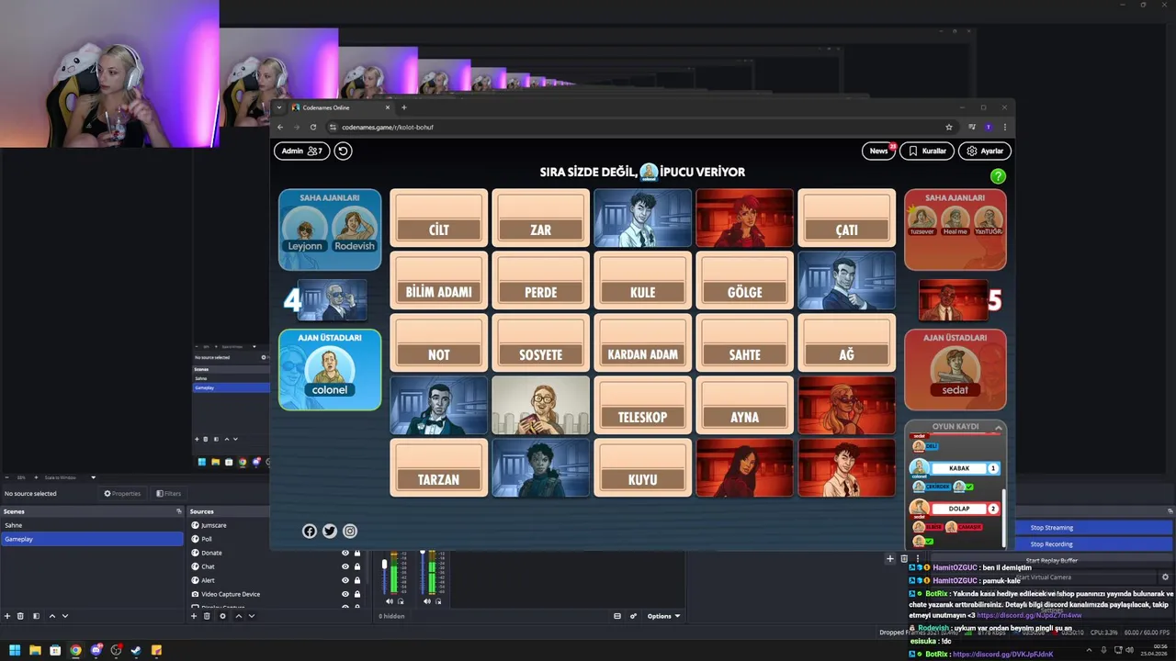The height and width of the screenshot is (661, 1176).
Task: Open File Explorer from the taskbar
Action: click(35, 650)
